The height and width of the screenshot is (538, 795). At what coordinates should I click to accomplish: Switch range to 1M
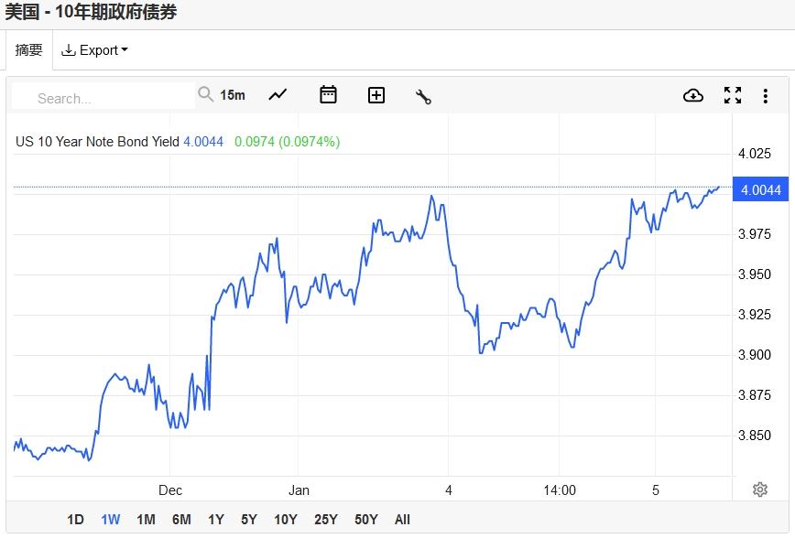(146, 520)
